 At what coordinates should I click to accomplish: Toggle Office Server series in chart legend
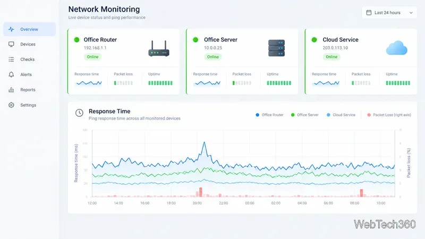pyautogui.click(x=304, y=115)
